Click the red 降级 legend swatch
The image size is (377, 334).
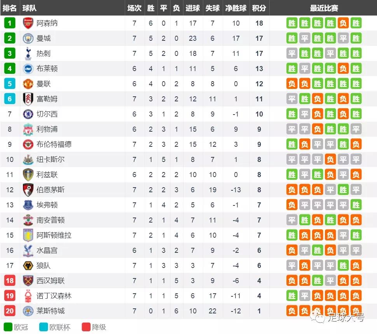[x=86, y=327]
